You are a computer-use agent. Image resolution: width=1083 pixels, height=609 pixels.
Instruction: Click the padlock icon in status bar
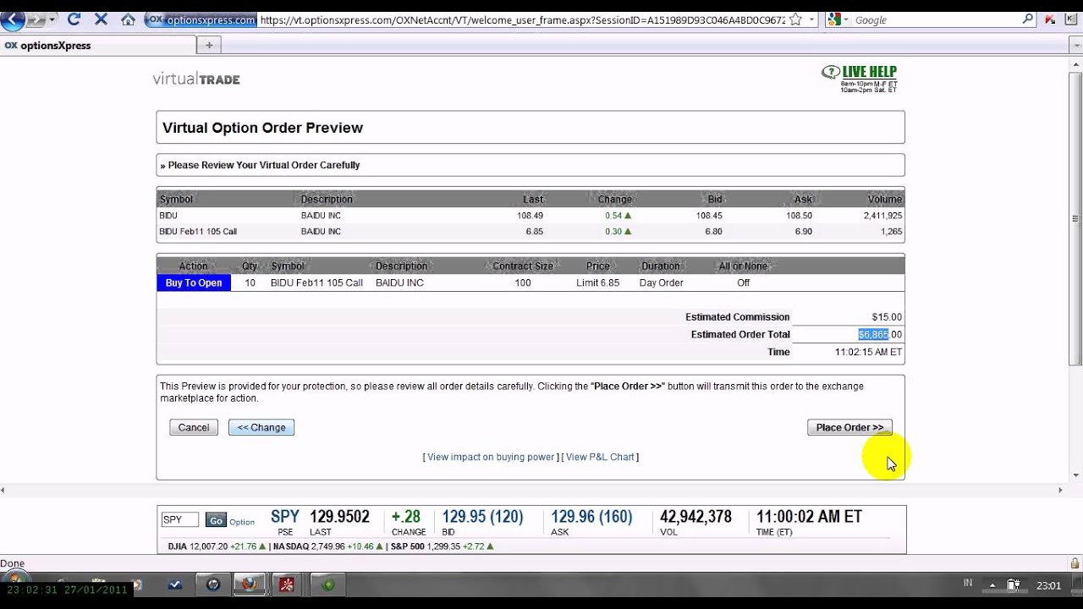(x=1075, y=563)
